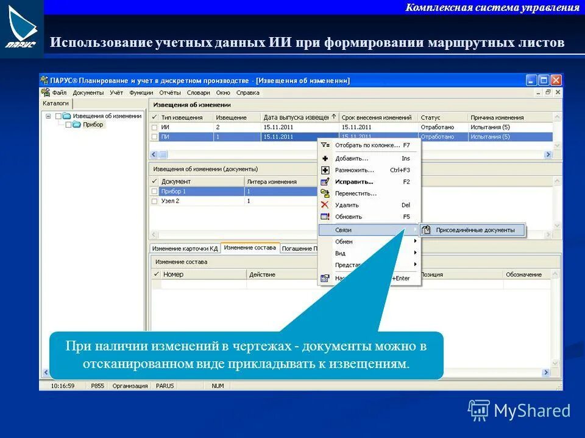Click the duplicate icon beside Размножить
The height and width of the screenshot is (438, 585).
(x=325, y=170)
